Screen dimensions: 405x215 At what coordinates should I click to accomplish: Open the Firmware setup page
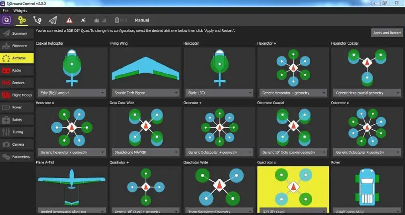pos(17,46)
